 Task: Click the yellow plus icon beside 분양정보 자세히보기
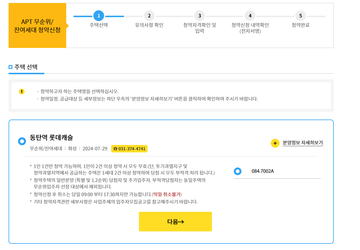[x=275, y=143]
